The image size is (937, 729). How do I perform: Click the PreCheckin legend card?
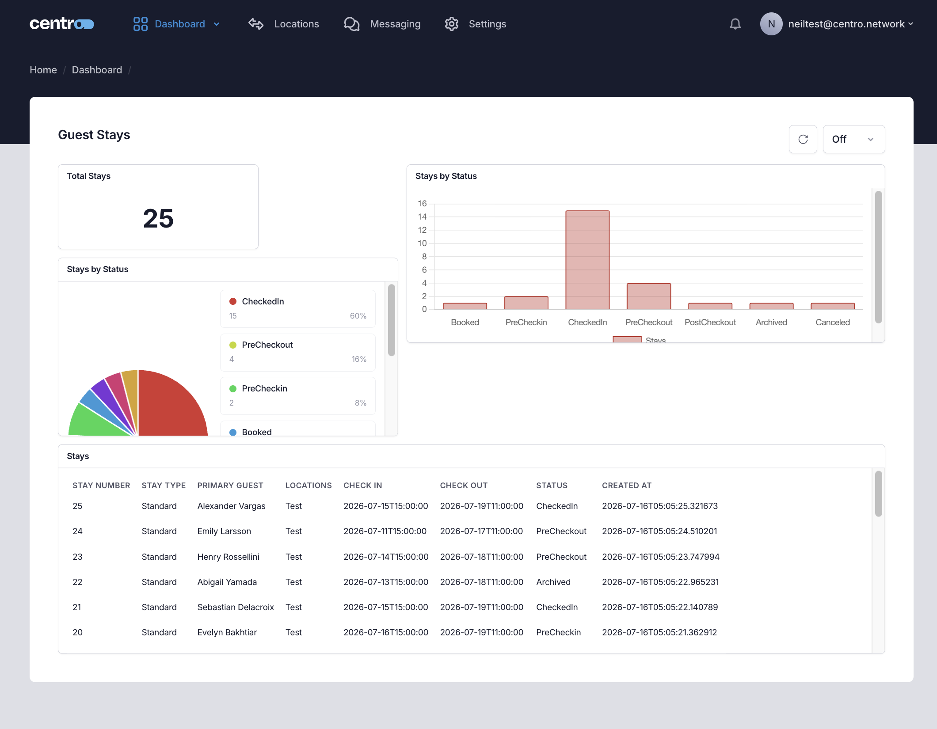(298, 396)
